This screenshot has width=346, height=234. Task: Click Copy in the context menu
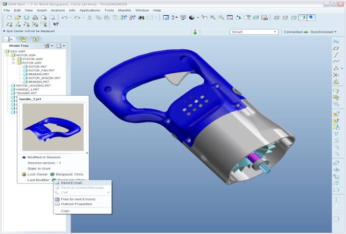[65, 211]
